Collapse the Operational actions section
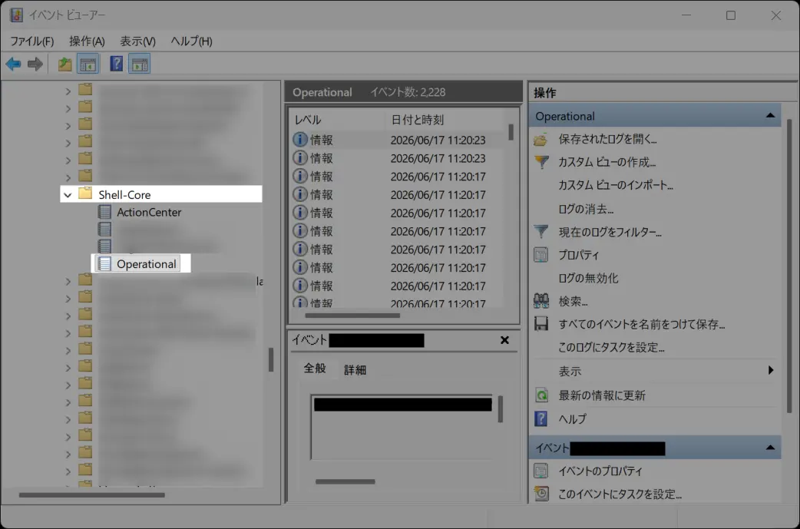The image size is (800, 529). pos(770,116)
